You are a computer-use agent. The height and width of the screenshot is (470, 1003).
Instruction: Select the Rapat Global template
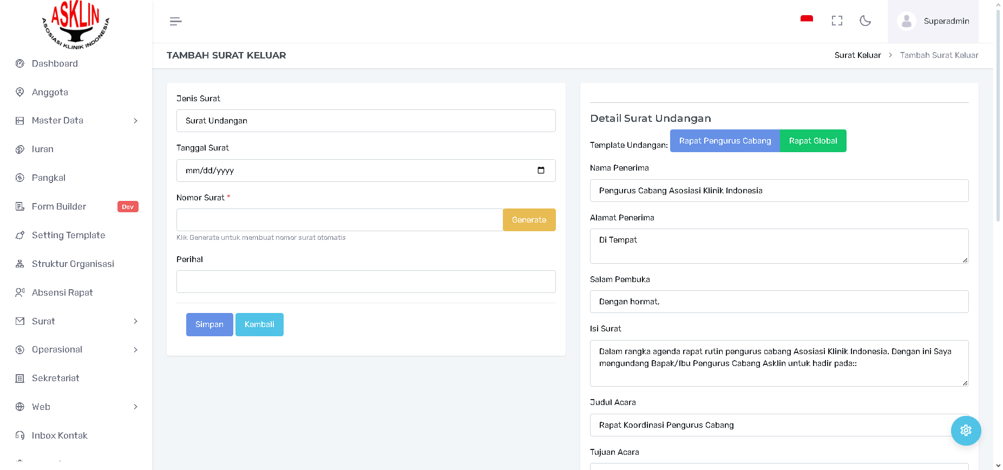coord(812,141)
